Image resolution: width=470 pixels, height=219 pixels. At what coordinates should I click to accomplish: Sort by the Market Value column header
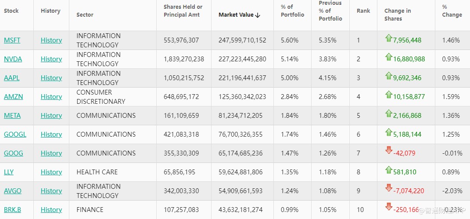[x=239, y=15]
